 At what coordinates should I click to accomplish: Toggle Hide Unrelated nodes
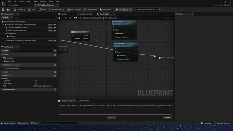pos(55,9)
